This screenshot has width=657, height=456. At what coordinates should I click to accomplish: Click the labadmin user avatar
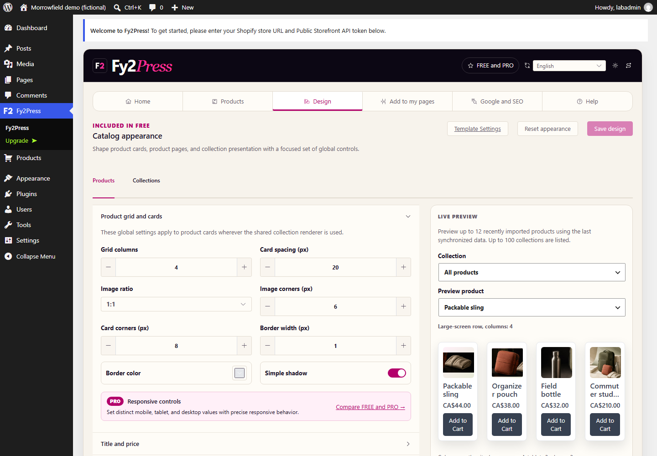pos(648,7)
